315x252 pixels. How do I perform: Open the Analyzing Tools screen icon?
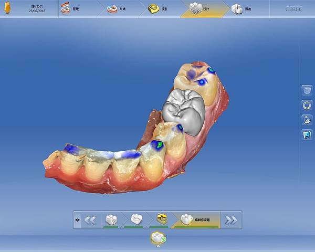tap(307, 134)
